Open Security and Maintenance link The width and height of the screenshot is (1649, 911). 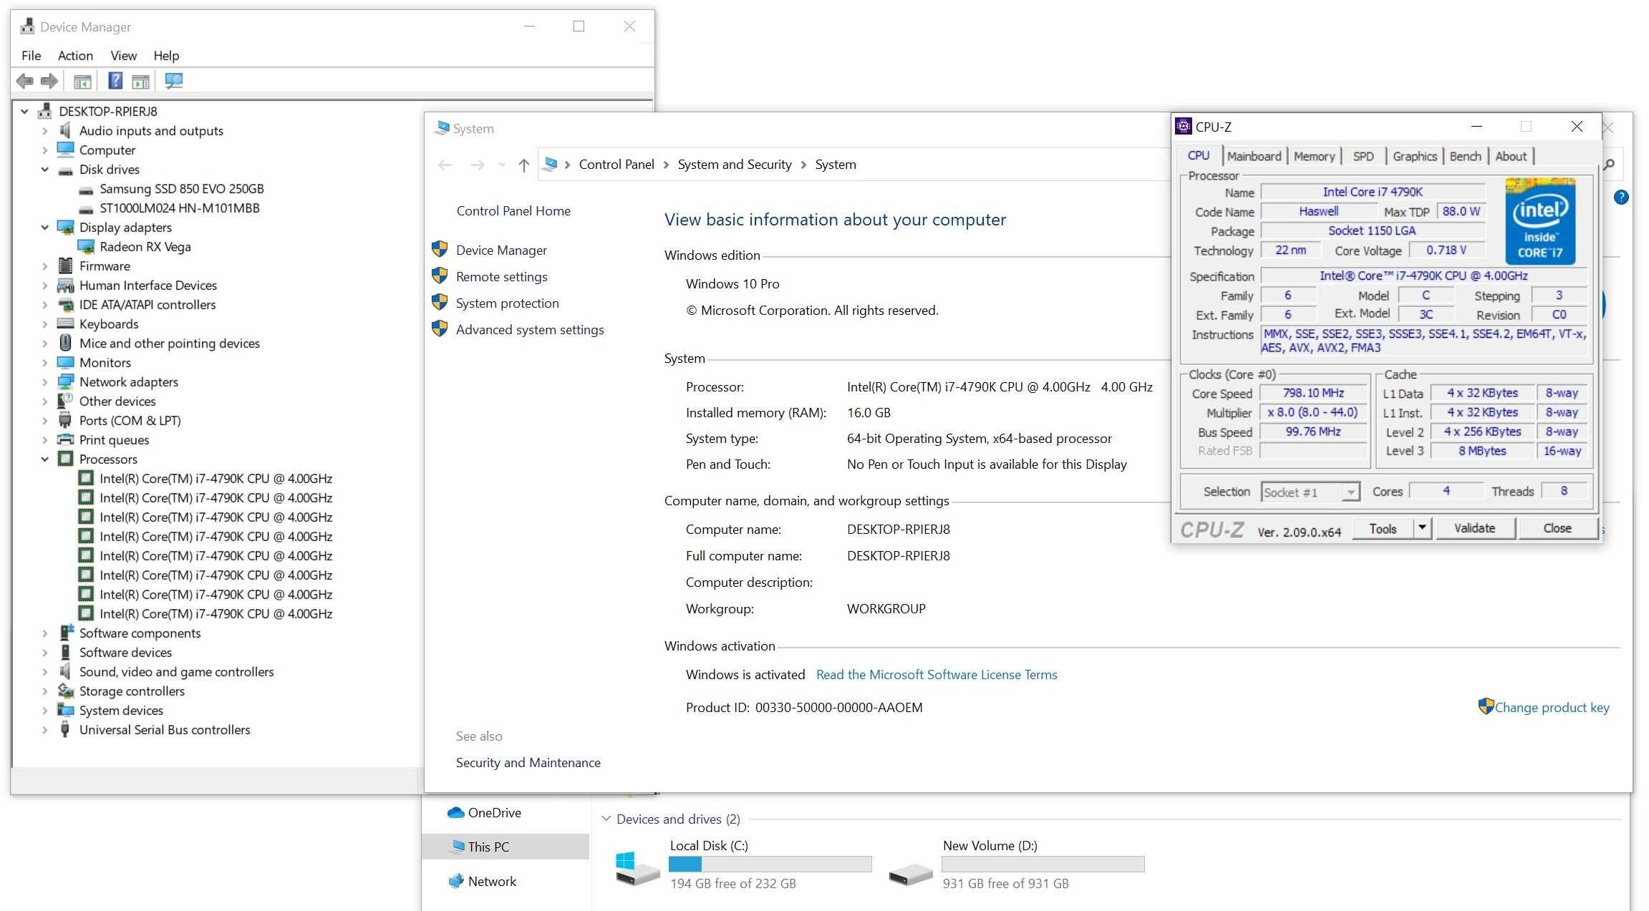point(528,763)
